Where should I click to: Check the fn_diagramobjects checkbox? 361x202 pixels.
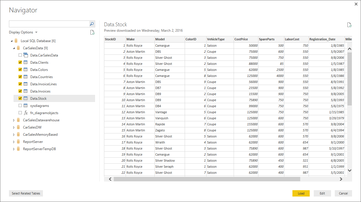coord(20,113)
